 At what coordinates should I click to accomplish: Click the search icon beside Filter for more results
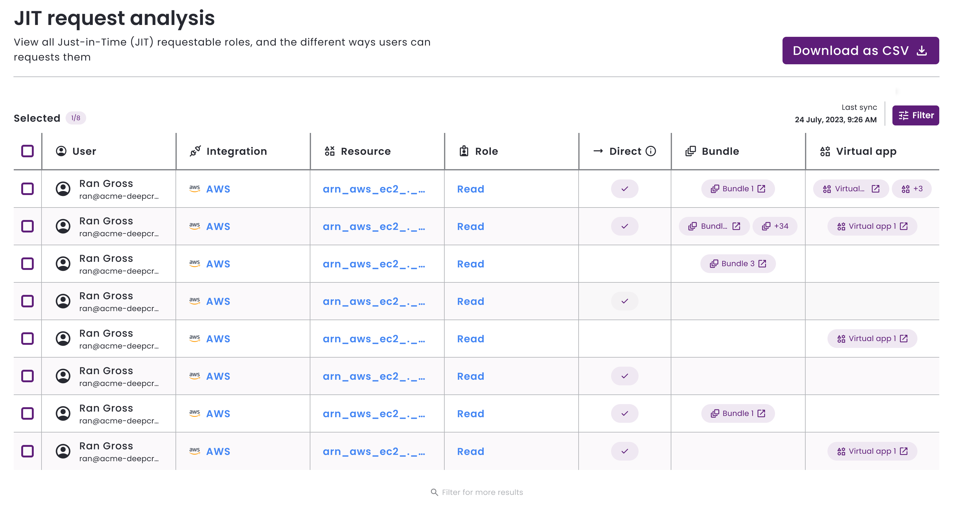[434, 492]
